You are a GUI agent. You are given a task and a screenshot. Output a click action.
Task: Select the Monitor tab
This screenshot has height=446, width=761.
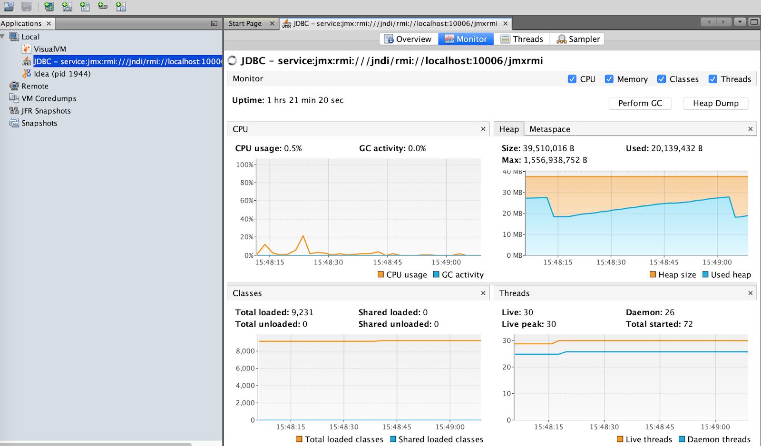(x=466, y=39)
